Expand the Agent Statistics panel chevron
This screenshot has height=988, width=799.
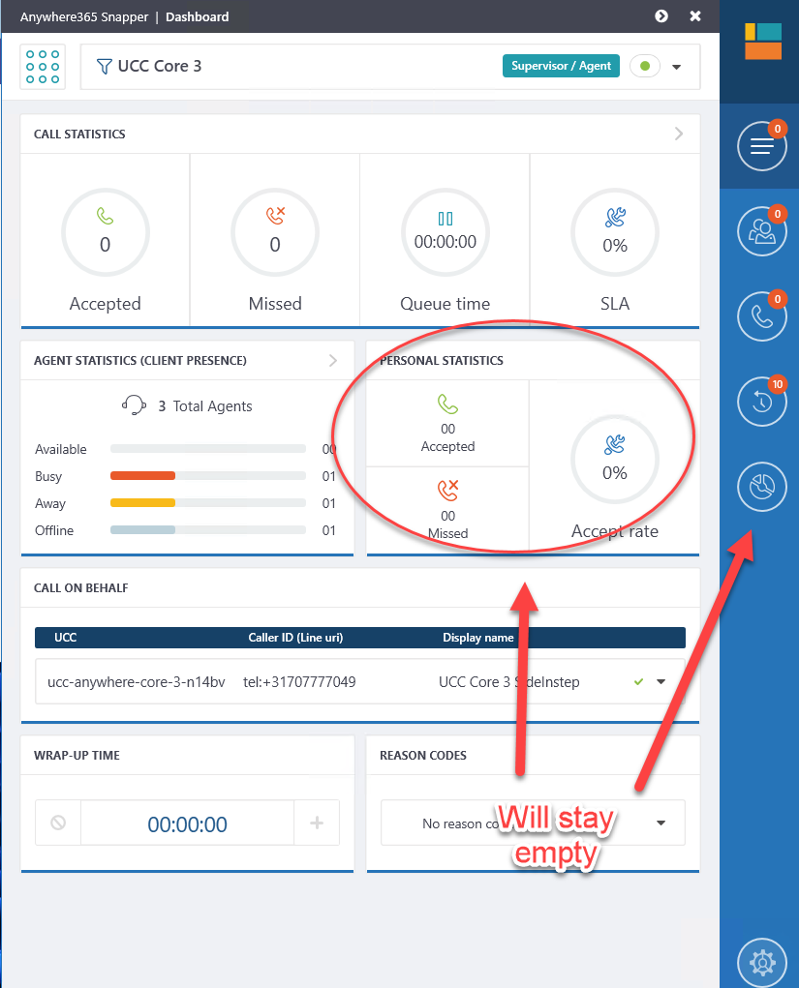pos(333,360)
